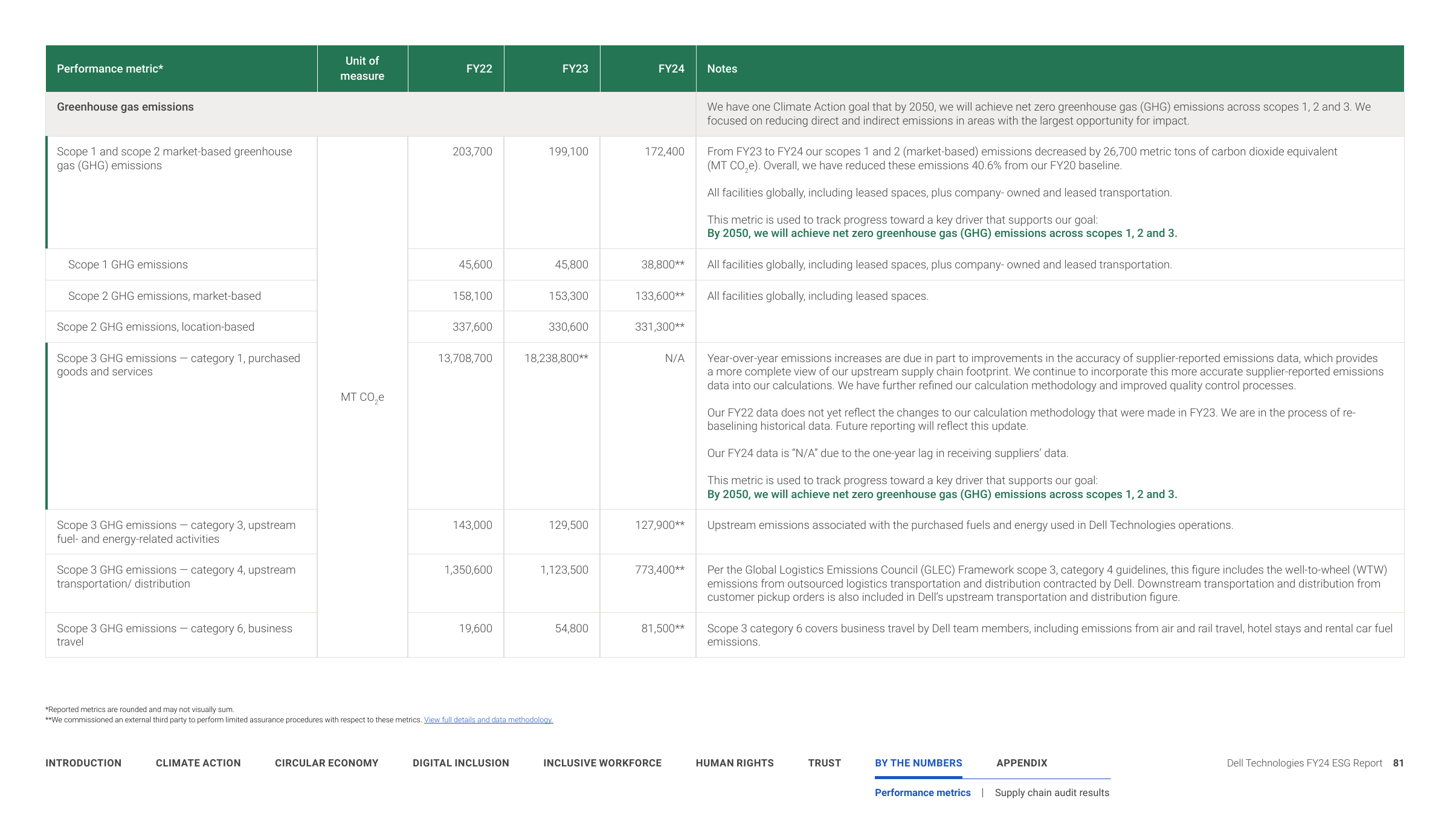Select the value 54,800

coord(572,629)
